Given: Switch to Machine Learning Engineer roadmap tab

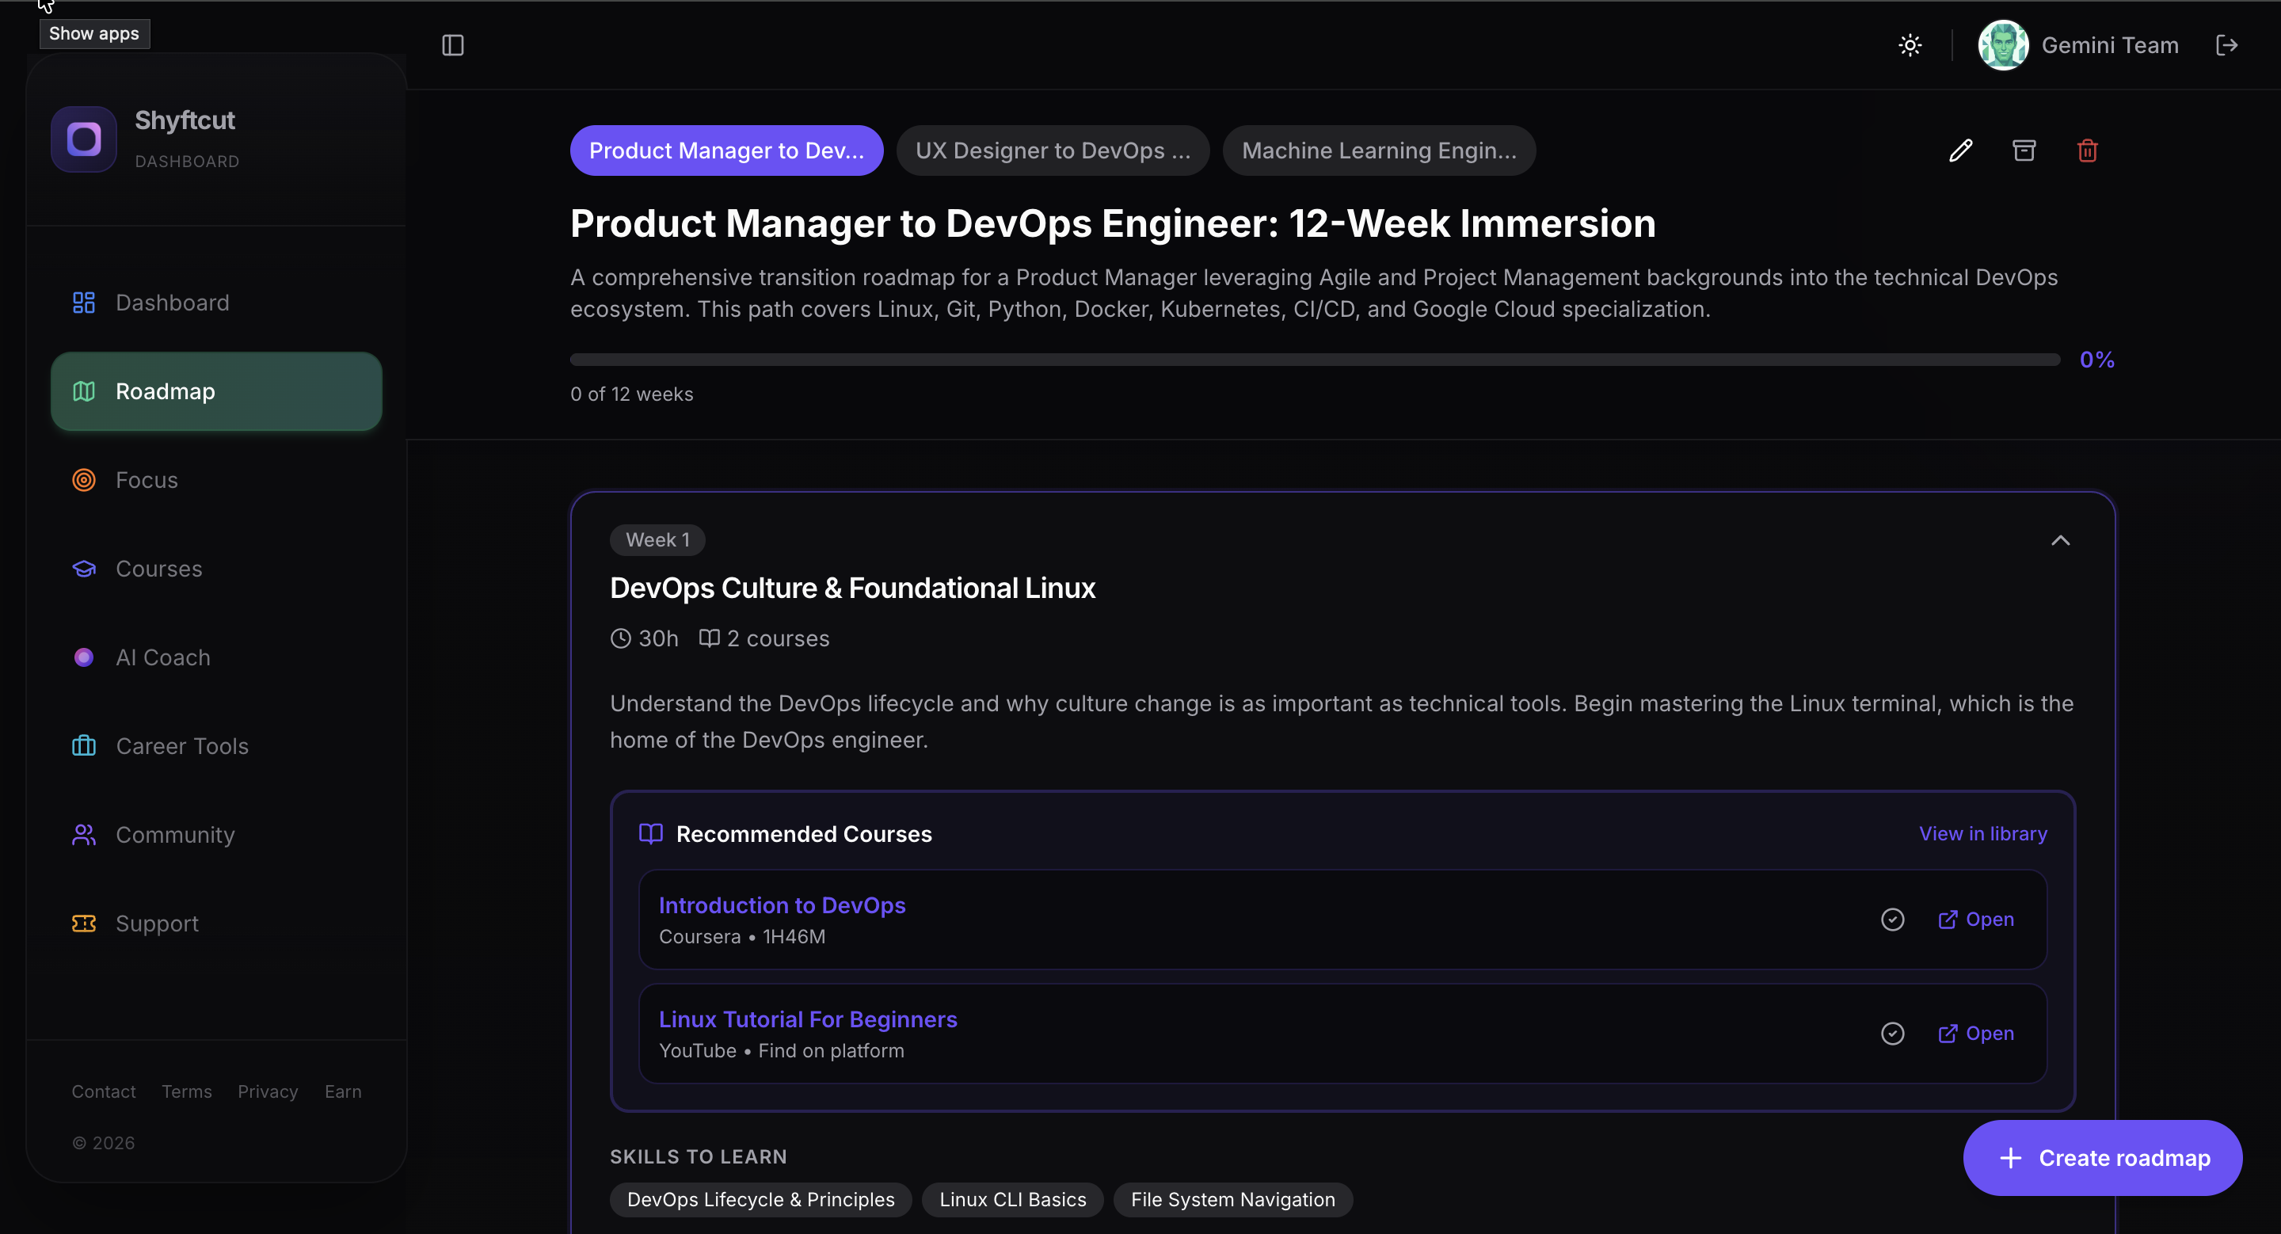Looking at the screenshot, I should pyautogui.click(x=1378, y=150).
